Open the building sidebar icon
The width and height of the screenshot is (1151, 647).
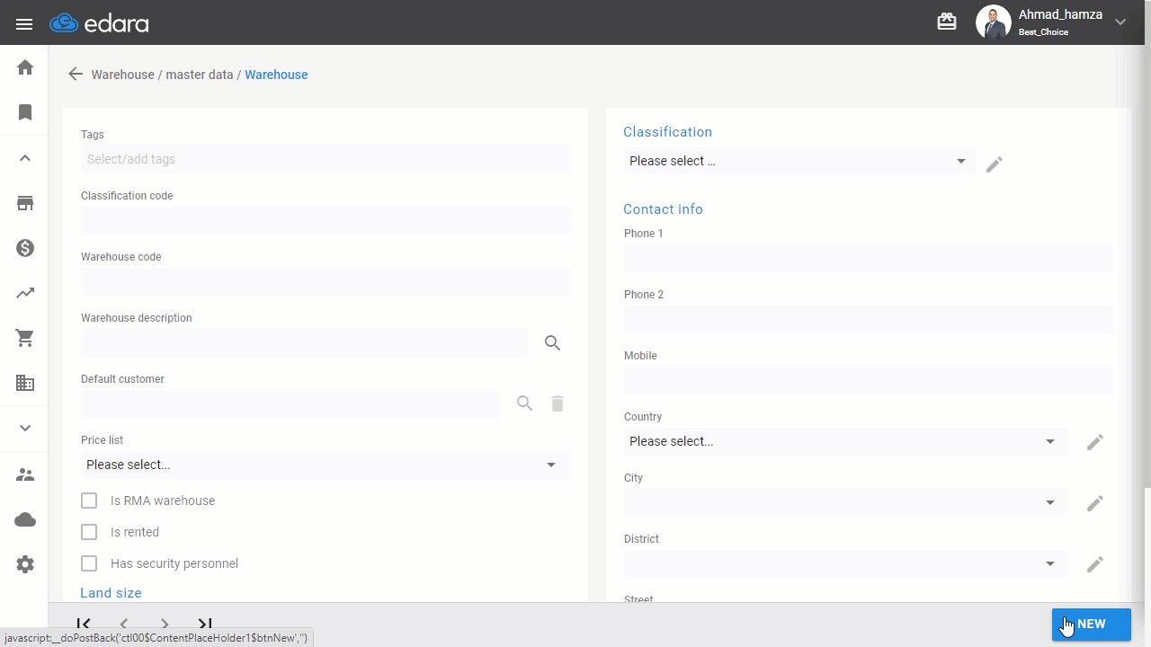[25, 383]
